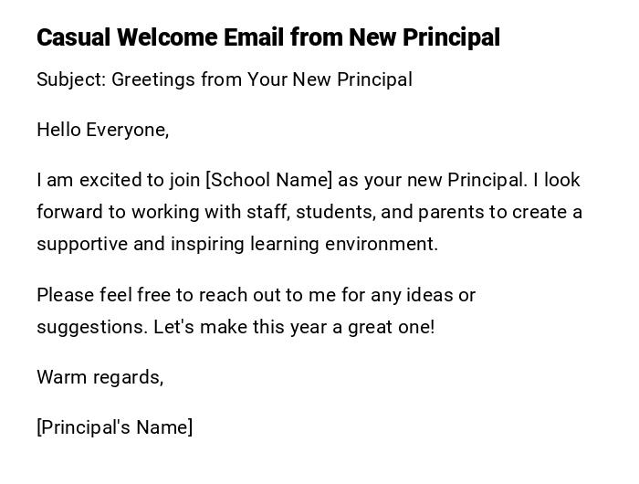Click the heading word "Casual"
639x484 pixels.
(x=73, y=37)
